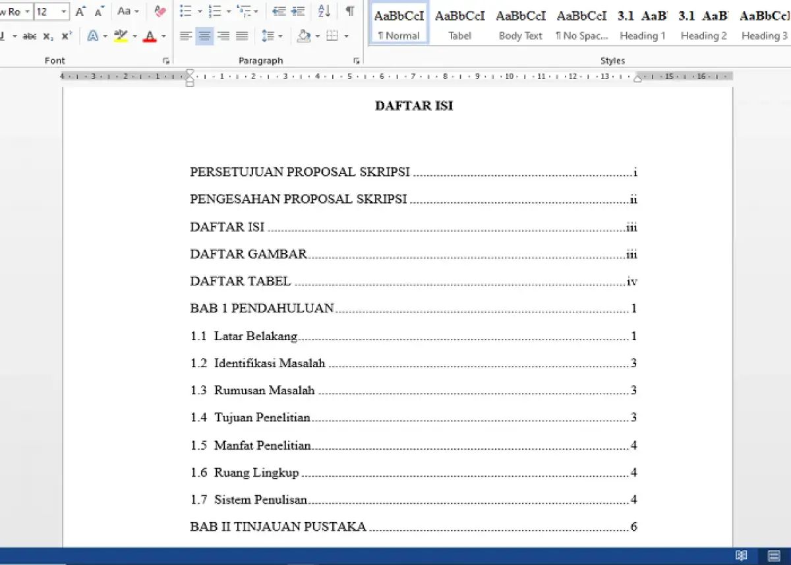Click the PERSETUJUAN PROPOSAL SKRIPSI entry
The image size is (791, 565).
coord(413,172)
